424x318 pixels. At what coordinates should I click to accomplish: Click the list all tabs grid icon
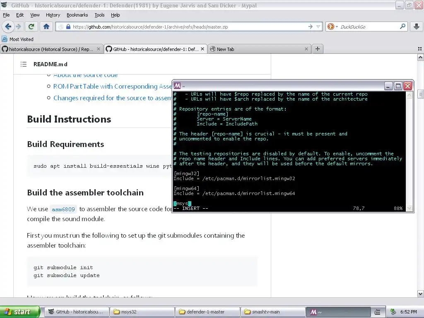[x=420, y=49]
